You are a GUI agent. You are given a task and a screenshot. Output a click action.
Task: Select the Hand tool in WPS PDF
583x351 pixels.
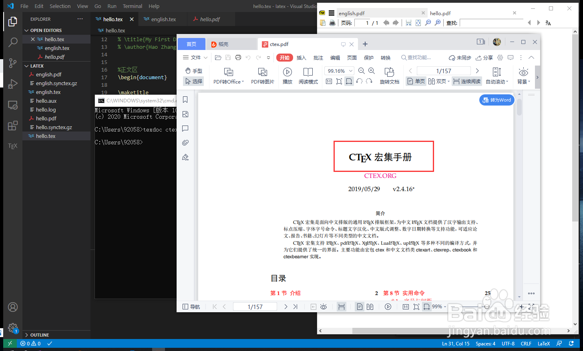click(x=194, y=71)
